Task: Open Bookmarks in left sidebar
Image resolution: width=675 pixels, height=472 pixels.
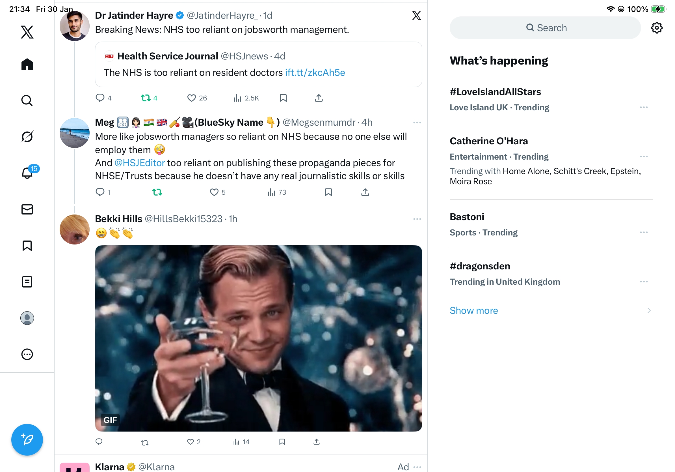Action: tap(27, 246)
